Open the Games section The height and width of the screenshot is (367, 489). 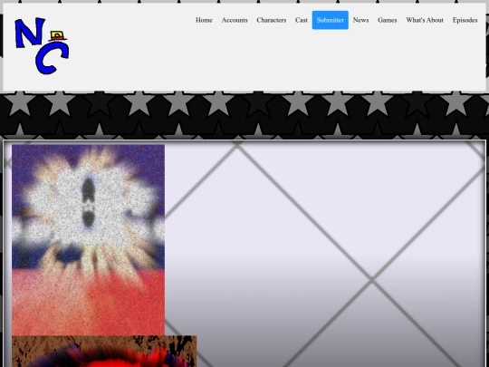click(x=388, y=20)
